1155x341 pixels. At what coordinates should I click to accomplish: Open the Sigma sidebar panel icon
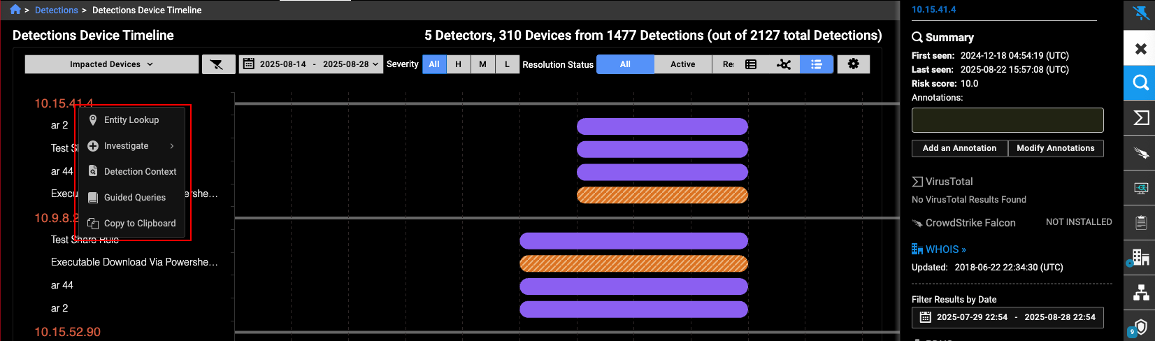(1140, 118)
